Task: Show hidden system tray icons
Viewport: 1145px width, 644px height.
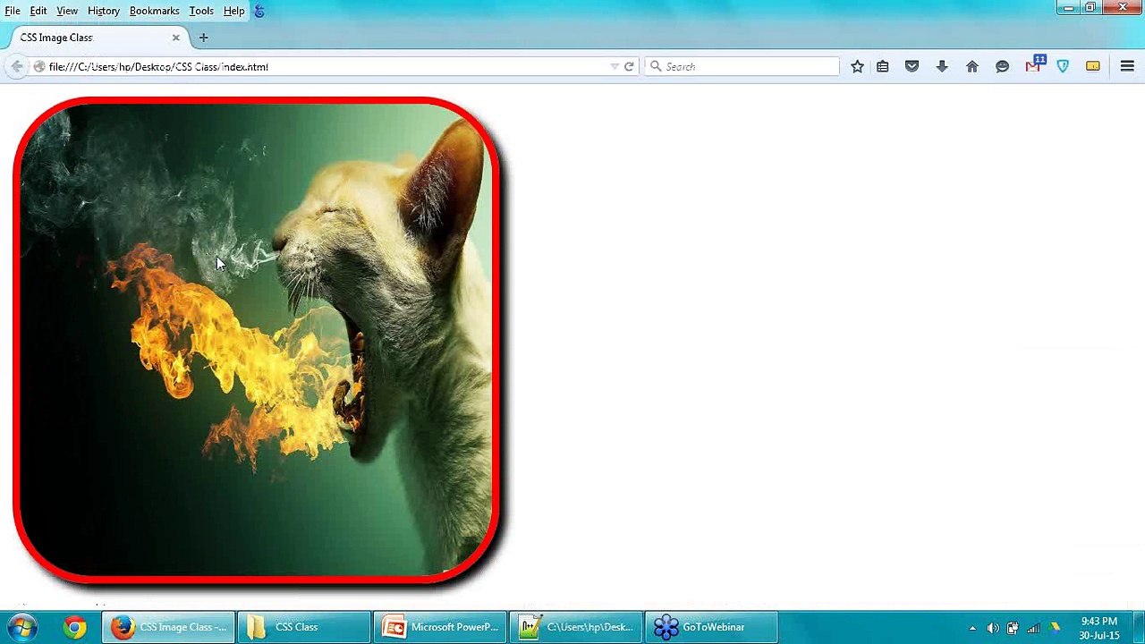Action: pos(972,628)
